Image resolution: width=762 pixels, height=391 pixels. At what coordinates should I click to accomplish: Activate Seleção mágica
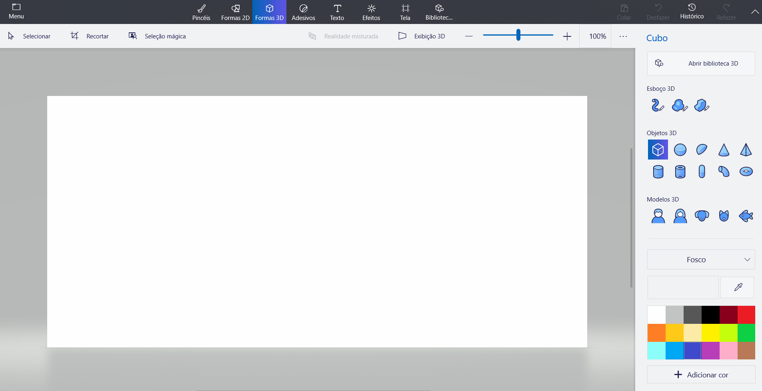click(157, 36)
